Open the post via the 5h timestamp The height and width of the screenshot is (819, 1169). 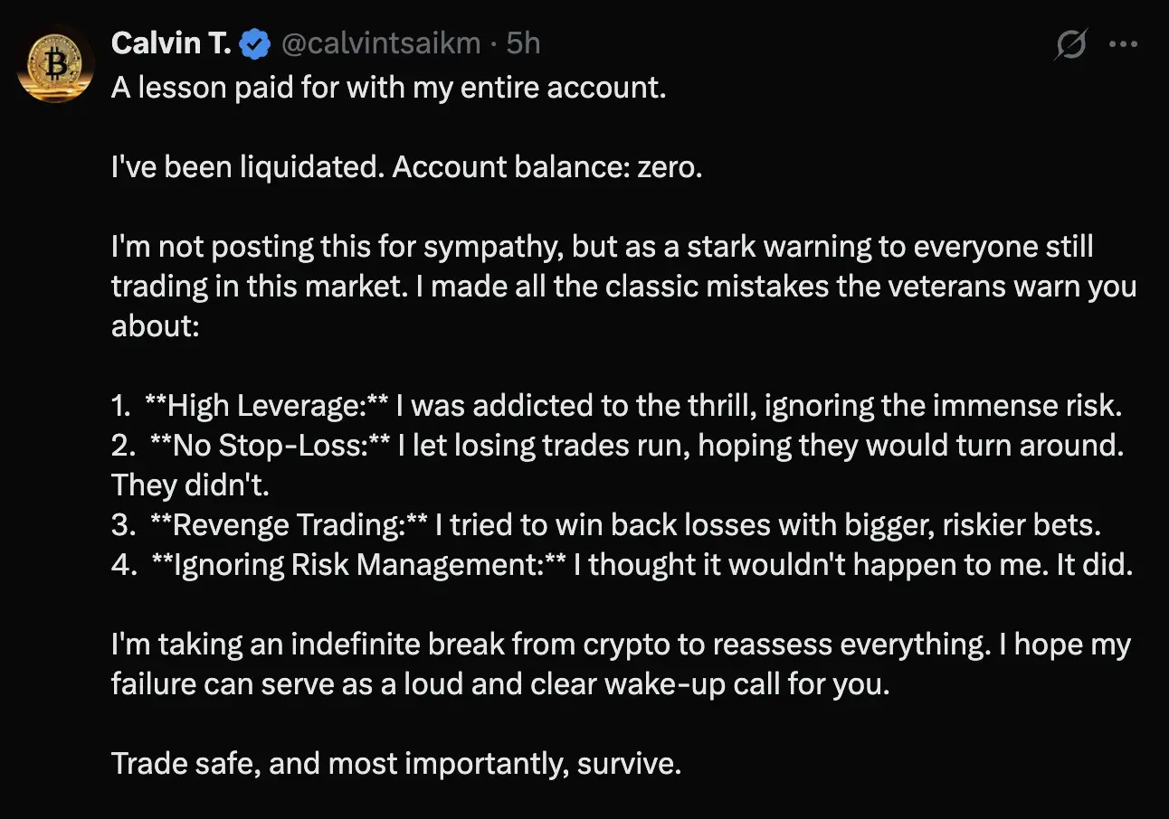coord(523,42)
